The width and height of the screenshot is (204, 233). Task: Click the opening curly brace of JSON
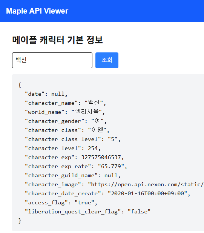pyautogui.click(x=20, y=85)
